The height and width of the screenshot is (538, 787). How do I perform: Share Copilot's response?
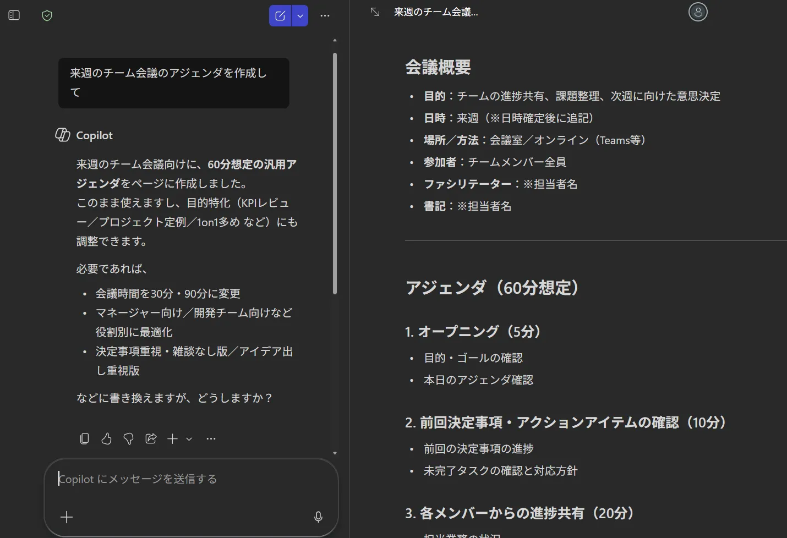[150, 438]
